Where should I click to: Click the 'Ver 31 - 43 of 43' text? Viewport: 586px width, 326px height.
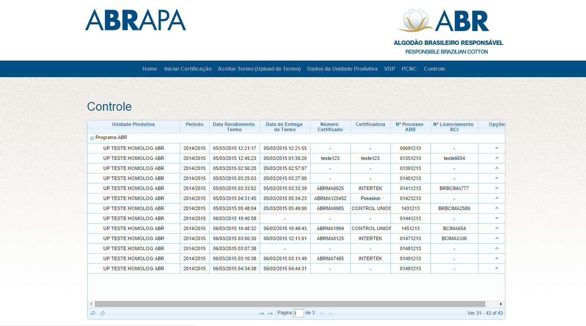coord(485,313)
